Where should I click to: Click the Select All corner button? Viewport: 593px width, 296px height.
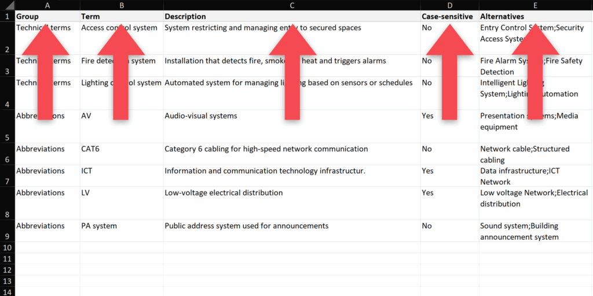pos(7,5)
